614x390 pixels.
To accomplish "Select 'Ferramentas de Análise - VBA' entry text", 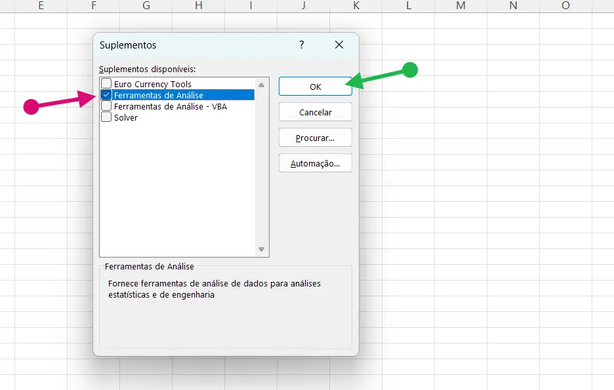I will [x=171, y=106].
